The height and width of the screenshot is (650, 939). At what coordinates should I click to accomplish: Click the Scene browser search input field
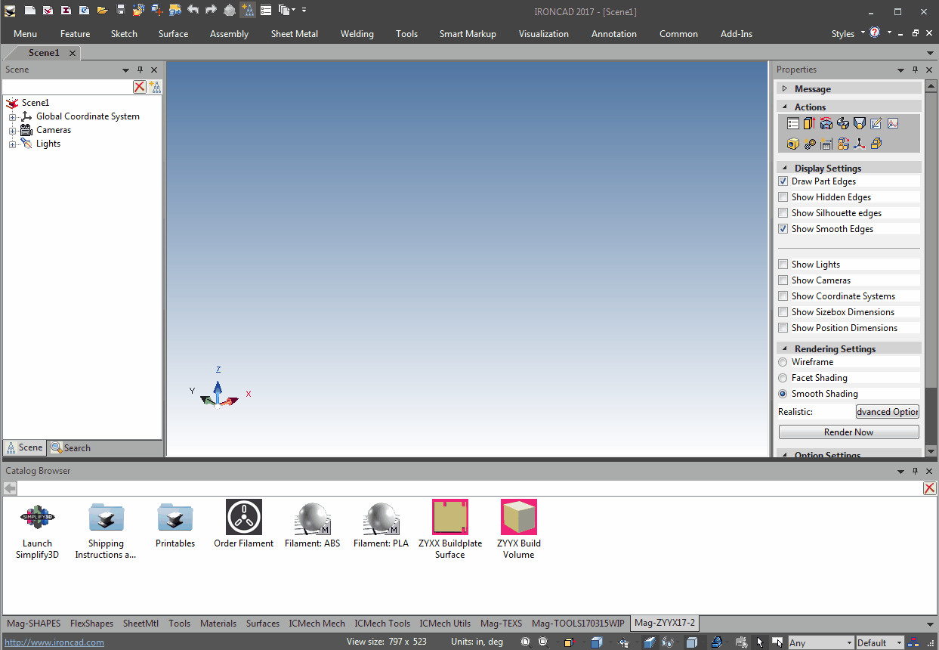point(68,87)
